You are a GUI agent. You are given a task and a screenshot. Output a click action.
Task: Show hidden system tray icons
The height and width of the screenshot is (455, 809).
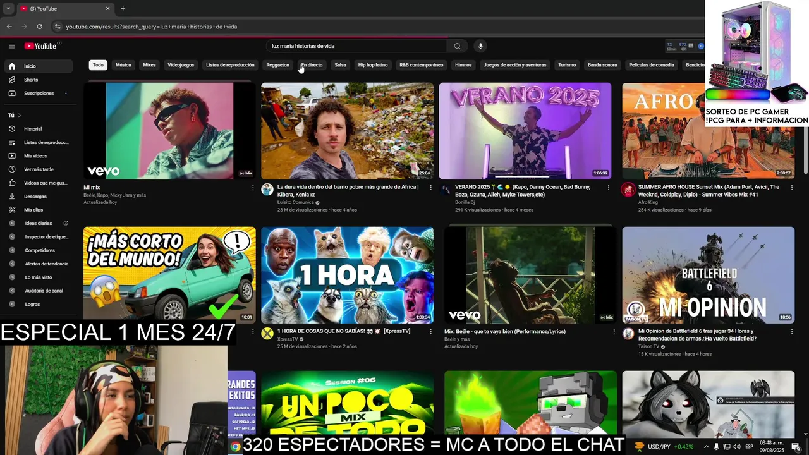coord(706,447)
